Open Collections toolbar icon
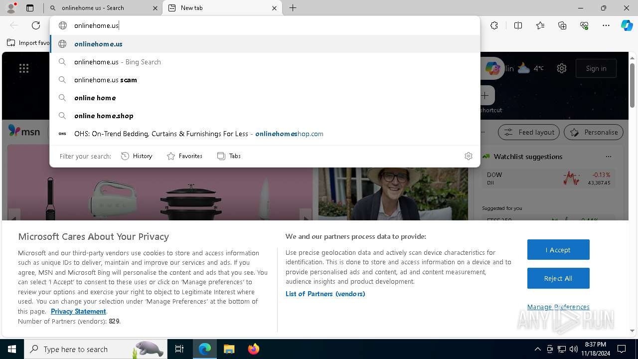This screenshot has width=638, height=359. (562, 25)
